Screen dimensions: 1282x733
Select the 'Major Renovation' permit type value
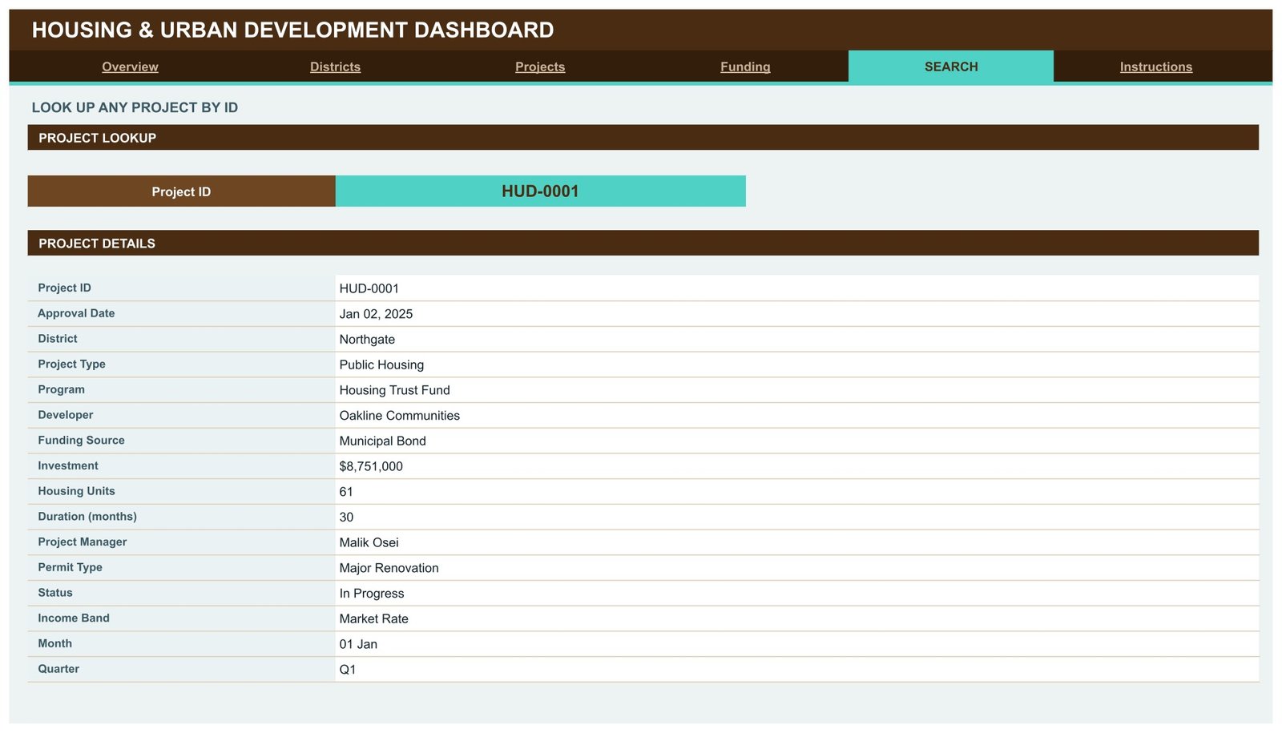tap(797, 568)
